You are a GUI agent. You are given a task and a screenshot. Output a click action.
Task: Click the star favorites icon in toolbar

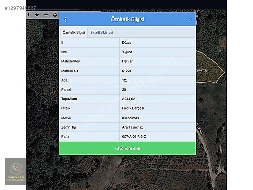click(37, 15)
